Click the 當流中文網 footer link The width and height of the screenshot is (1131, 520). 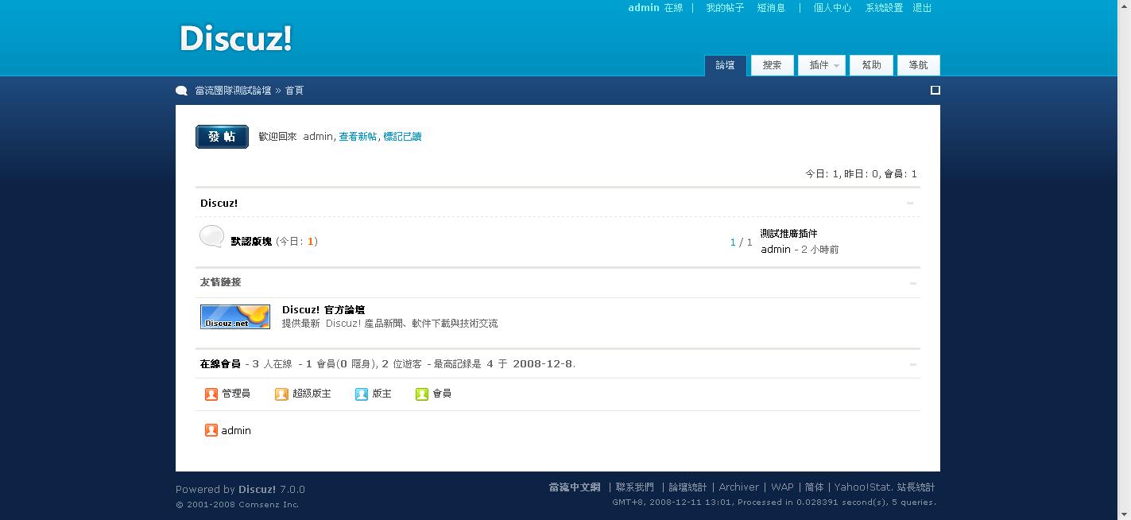coord(575,487)
